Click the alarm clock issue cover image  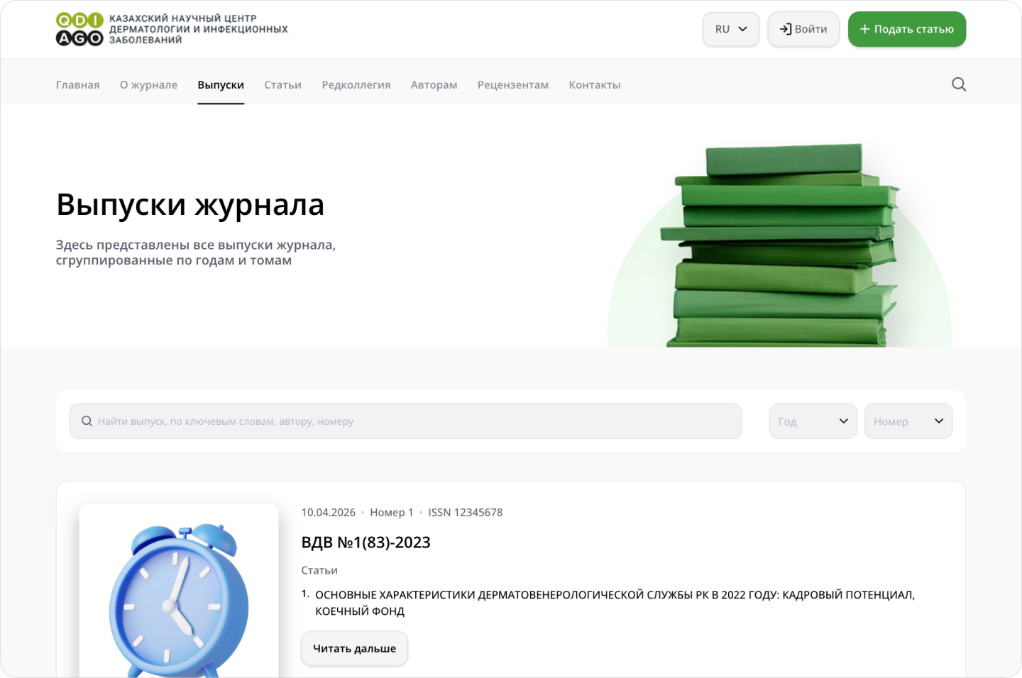pyautogui.click(x=178, y=603)
